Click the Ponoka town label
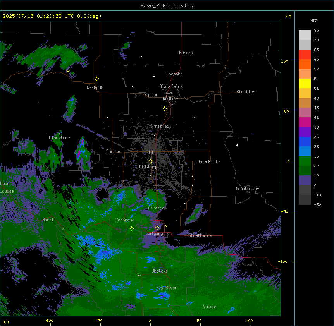 coord(186,53)
